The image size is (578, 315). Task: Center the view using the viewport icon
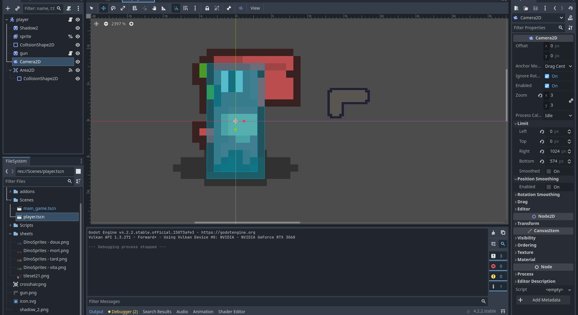[96, 24]
